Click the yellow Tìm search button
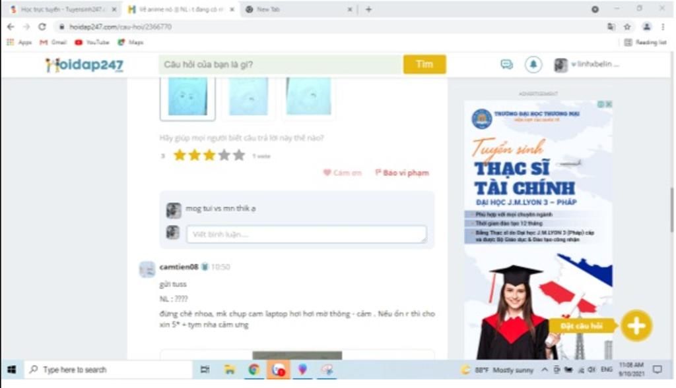The width and height of the screenshot is (676, 388). pyautogui.click(x=424, y=65)
